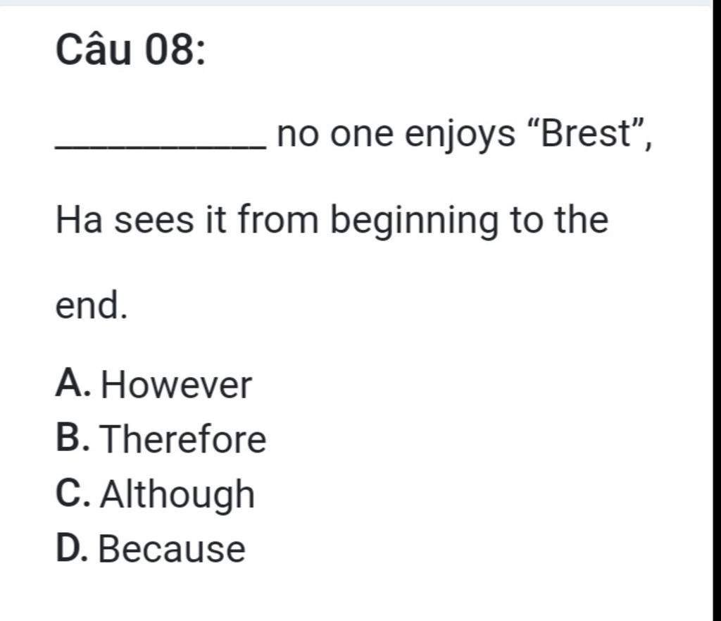Click the blank line in the sentence
This screenshot has height=621, width=721.
click(161, 147)
